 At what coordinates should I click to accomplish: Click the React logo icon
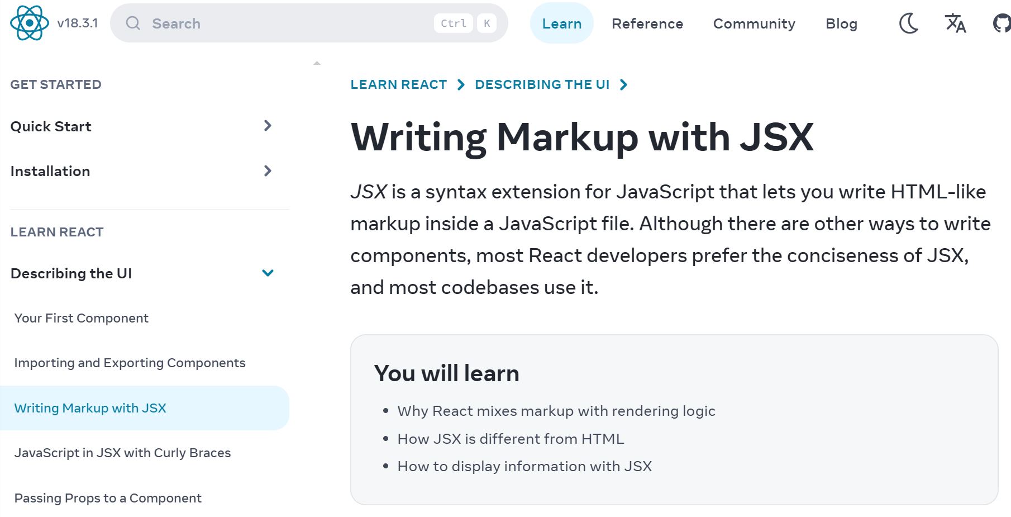pyautogui.click(x=27, y=23)
